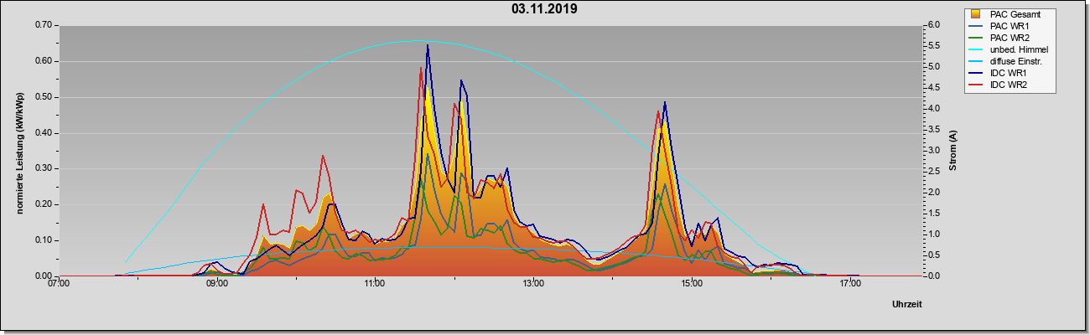Click the 11:00 tick on time axis

pos(375,285)
